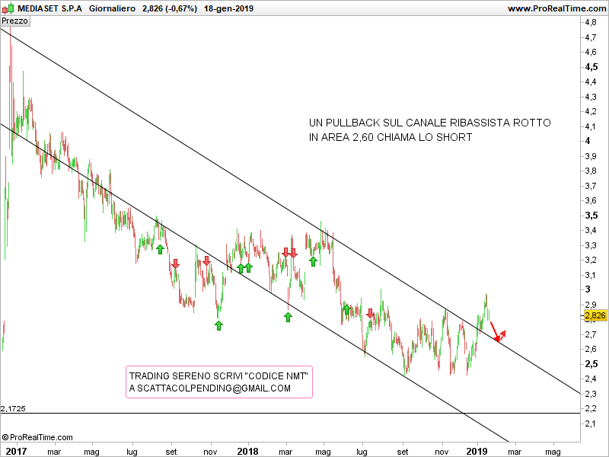The image size is (609, 457).
Task: Click the 2,7 value on price axis
Action: 591,334
